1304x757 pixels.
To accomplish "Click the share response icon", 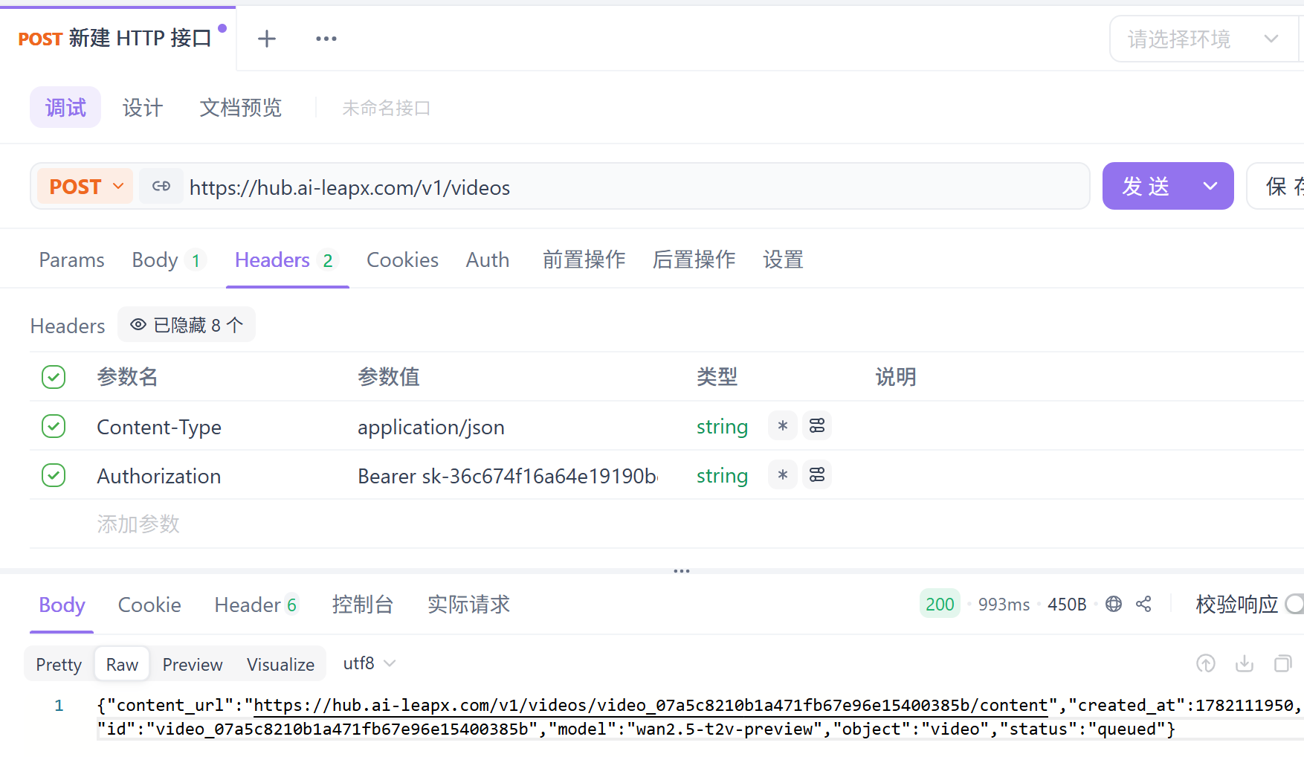I will coord(1144,604).
